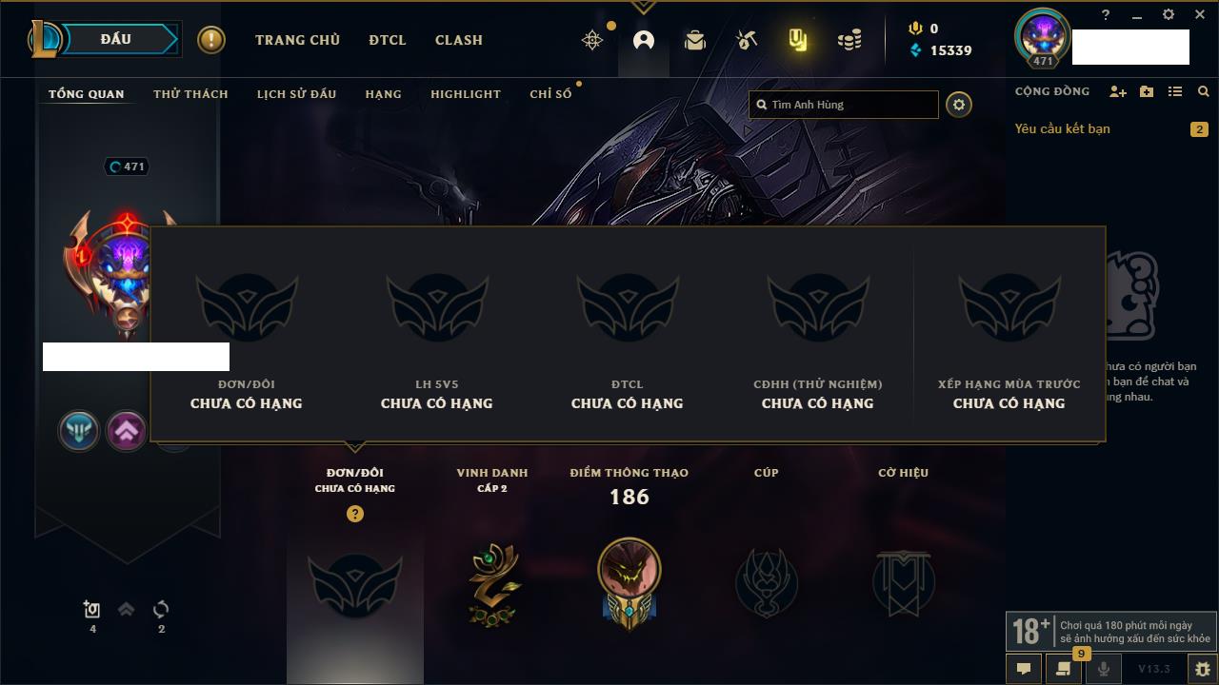
Task: Click the question mark under Đơn/Đôi
Action: (355, 514)
